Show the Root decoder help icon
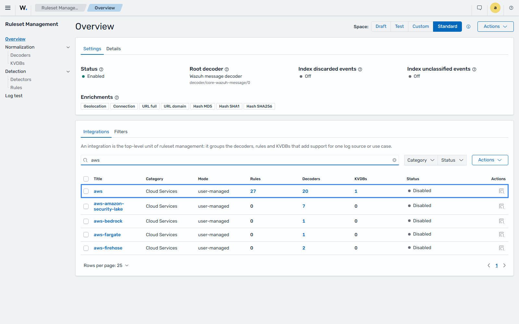This screenshot has width=519, height=324. 227,69
